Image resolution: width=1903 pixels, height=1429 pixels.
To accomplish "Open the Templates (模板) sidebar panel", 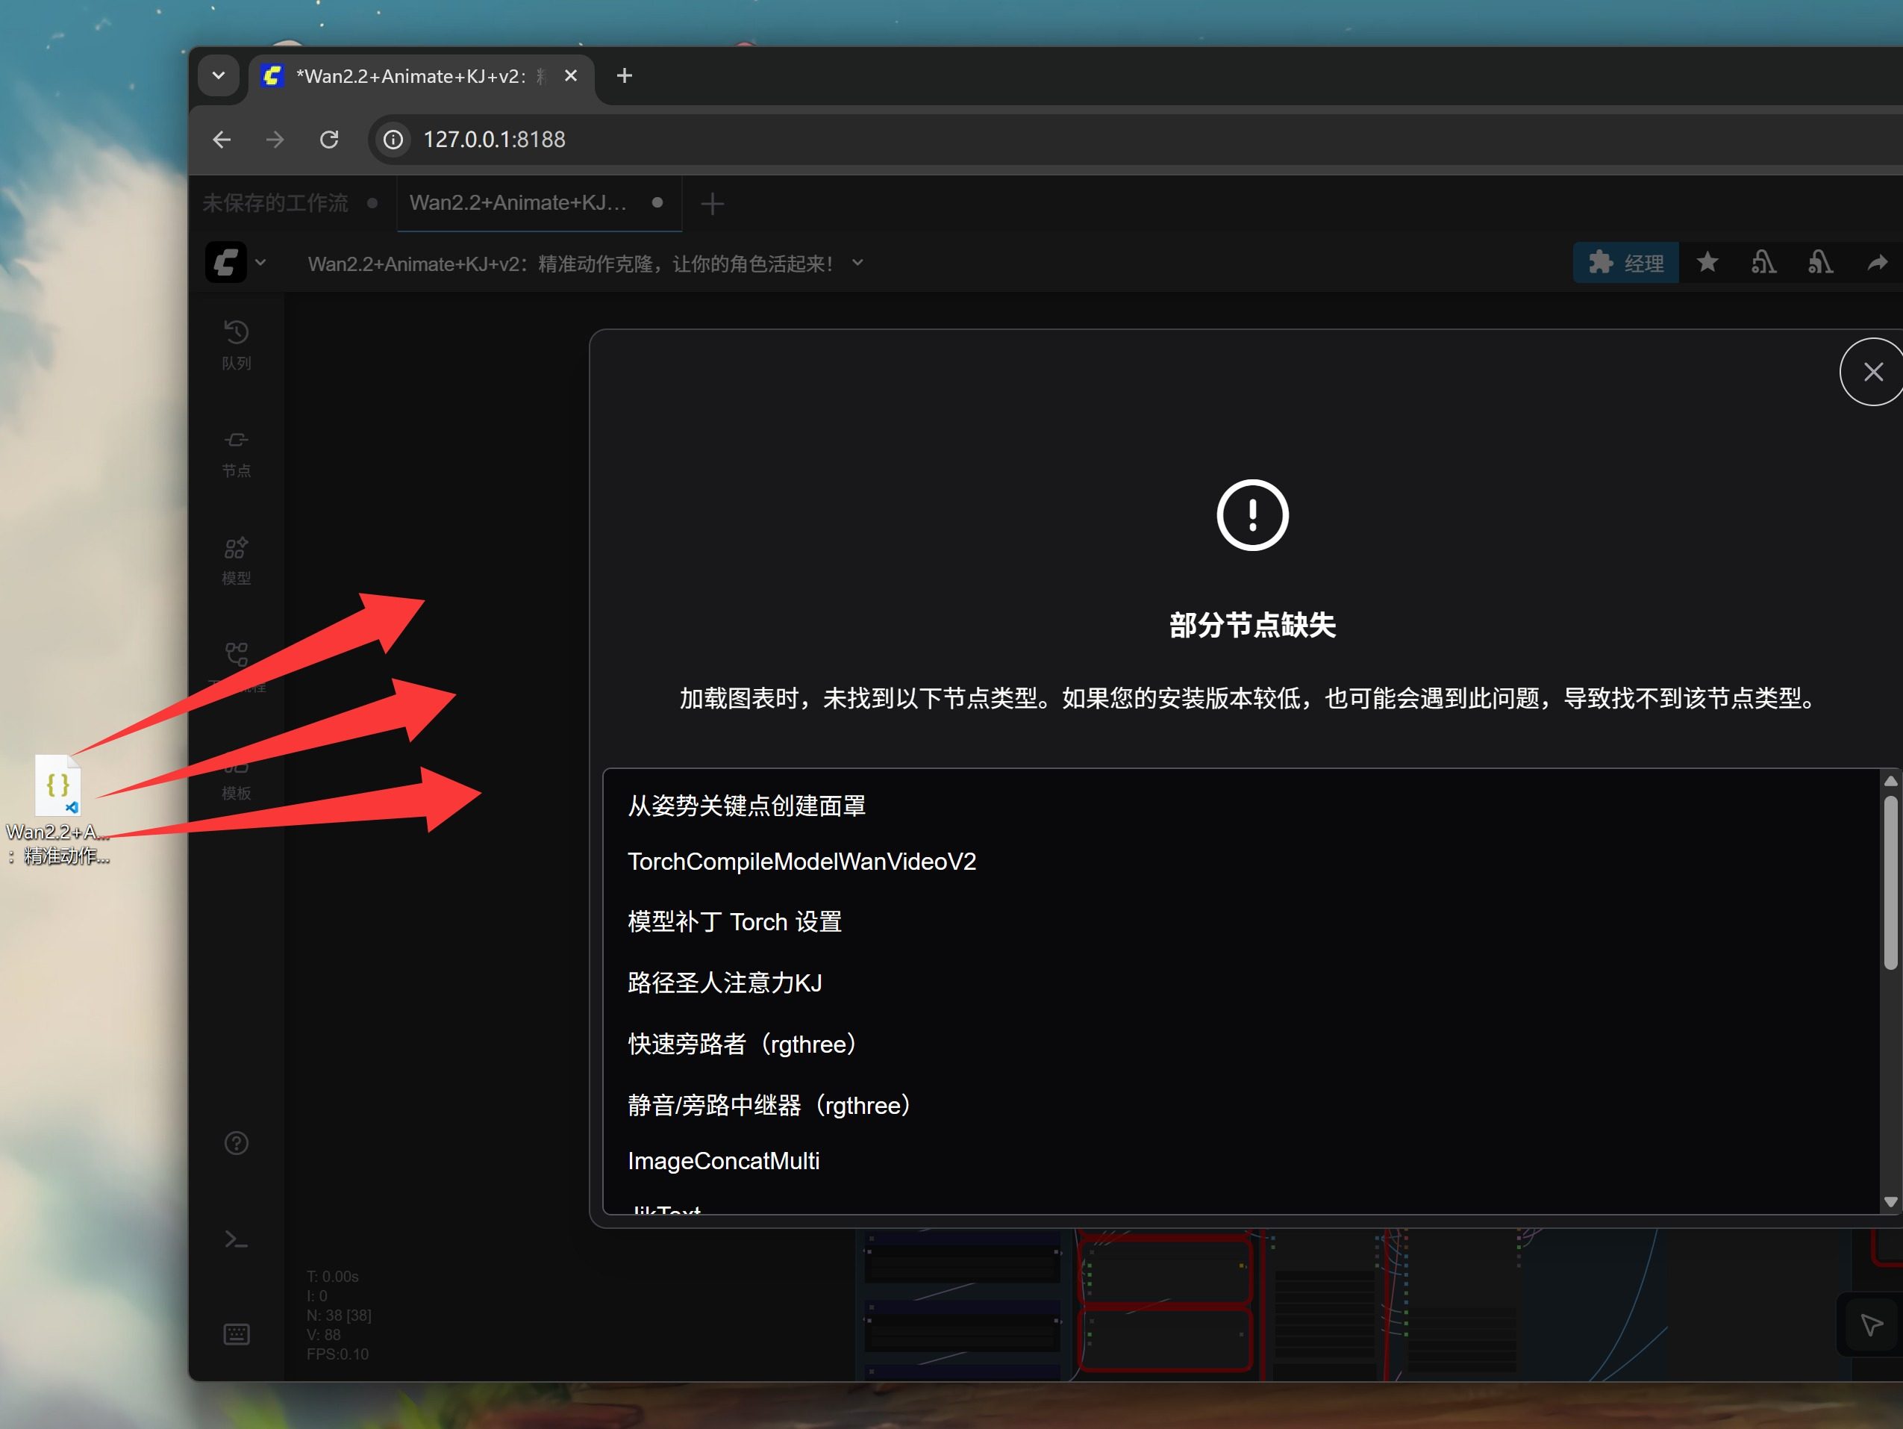I will tap(236, 779).
